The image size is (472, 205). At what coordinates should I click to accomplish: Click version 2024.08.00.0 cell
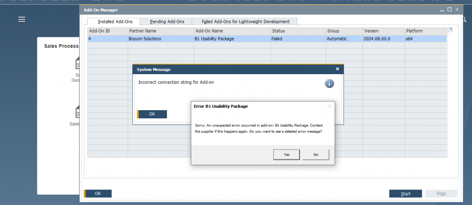(x=383, y=39)
